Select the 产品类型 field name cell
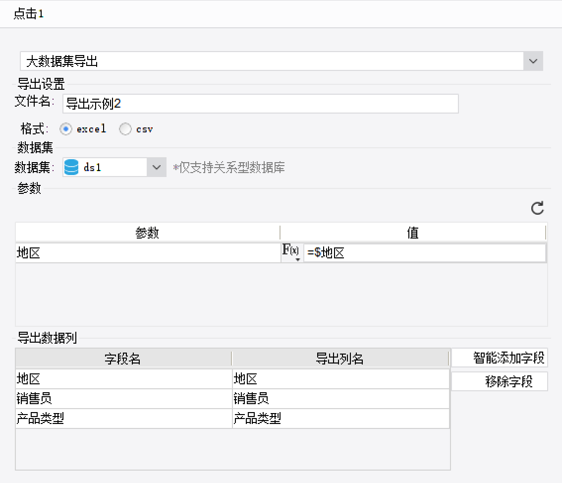This screenshot has height=483, width=562. coord(124,419)
